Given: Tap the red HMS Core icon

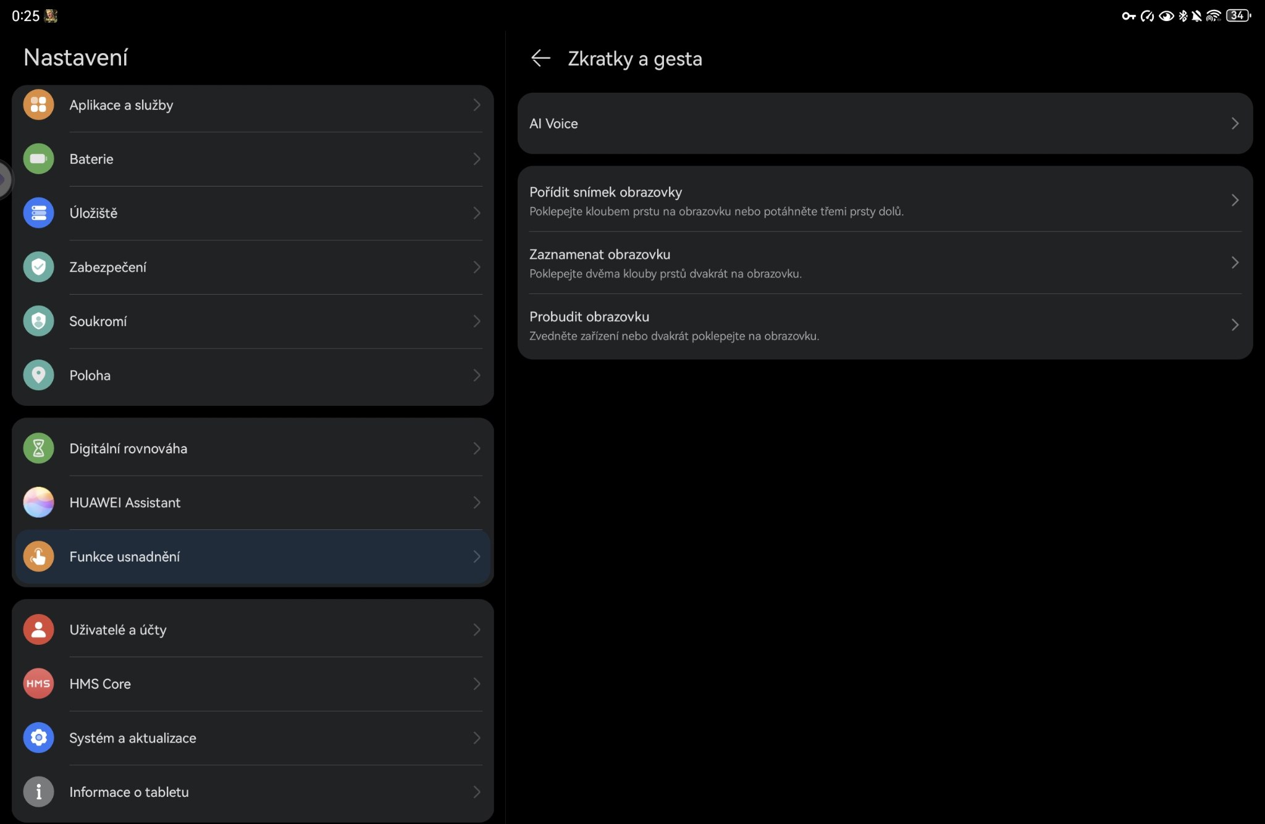Looking at the screenshot, I should click(38, 684).
